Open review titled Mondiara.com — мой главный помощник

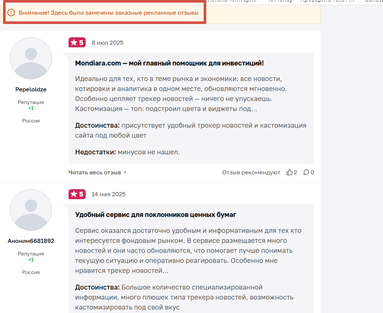point(169,63)
